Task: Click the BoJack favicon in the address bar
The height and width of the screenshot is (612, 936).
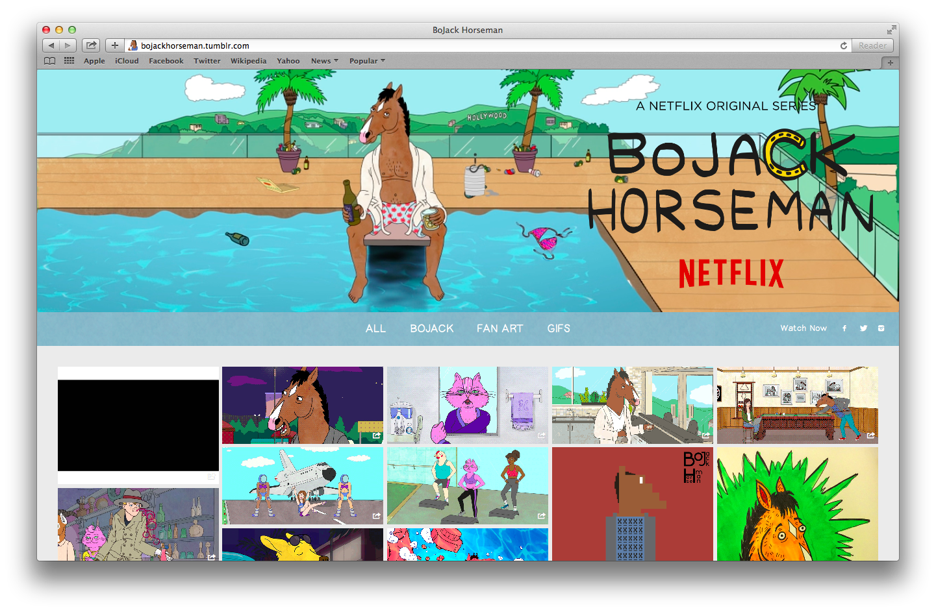Action: click(133, 45)
